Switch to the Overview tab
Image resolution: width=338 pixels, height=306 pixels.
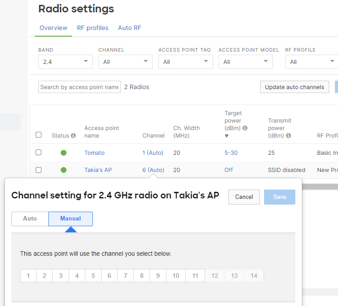coord(53,28)
